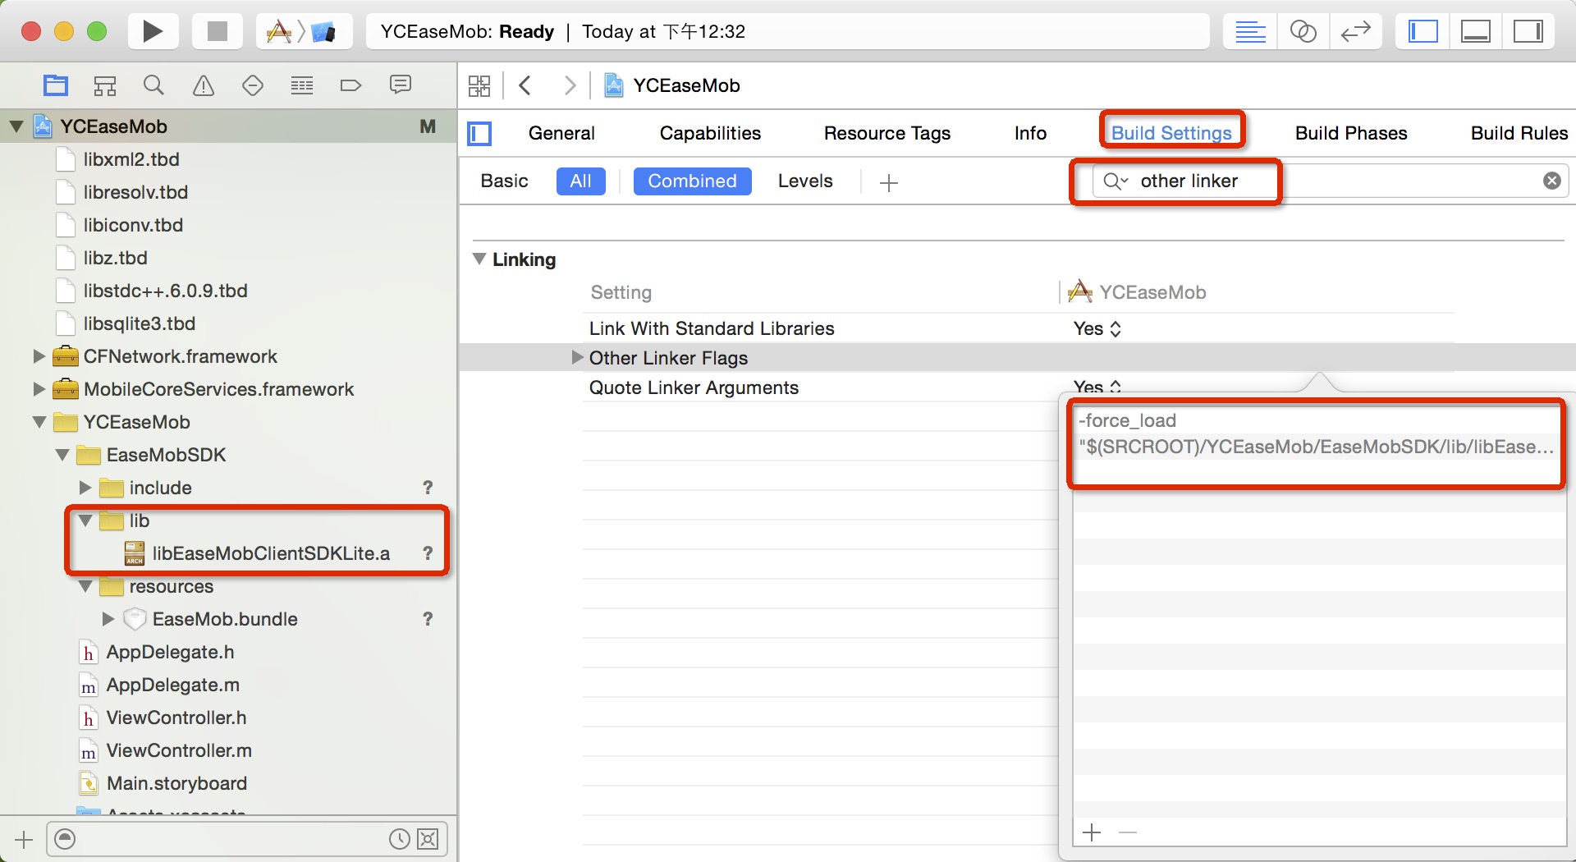The image size is (1576, 862).
Task: Open the Report navigator
Action: (401, 85)
